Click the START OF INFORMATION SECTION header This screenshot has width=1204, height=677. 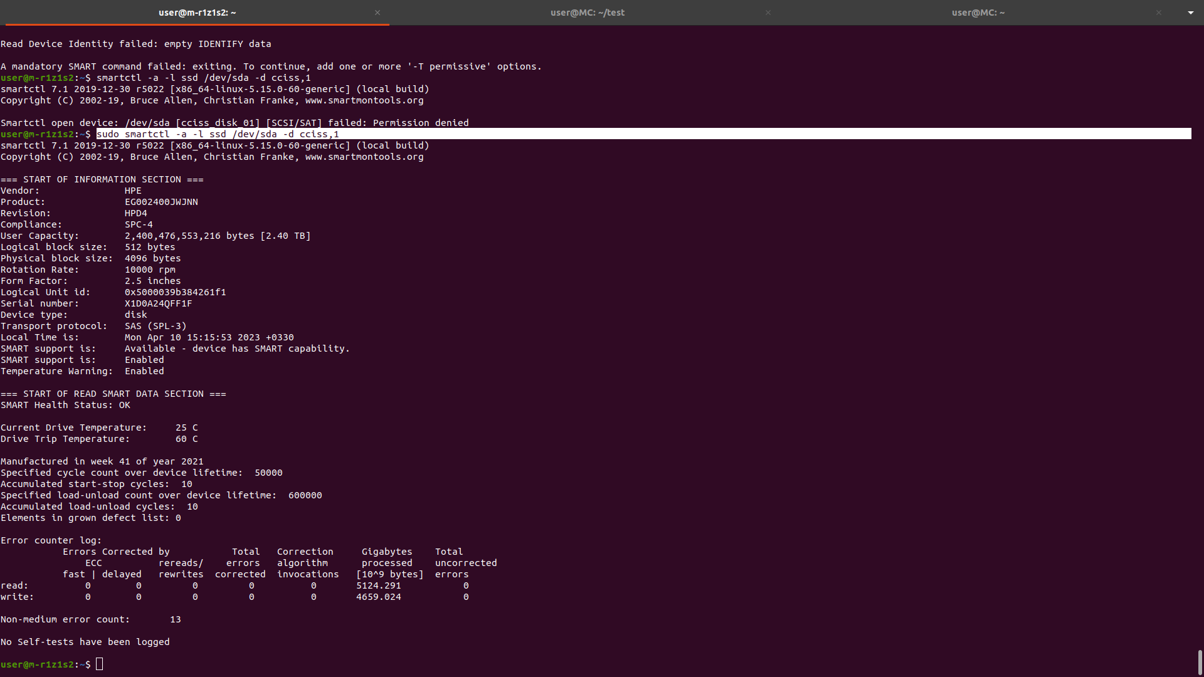(x=102, y=179)
